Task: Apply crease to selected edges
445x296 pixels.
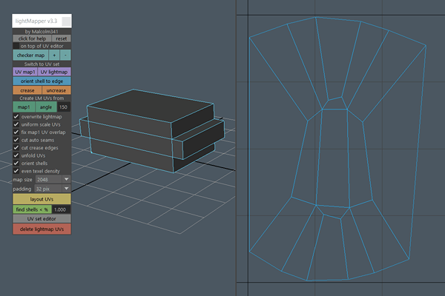Action: pyautogui.click(x=27, y=90)
